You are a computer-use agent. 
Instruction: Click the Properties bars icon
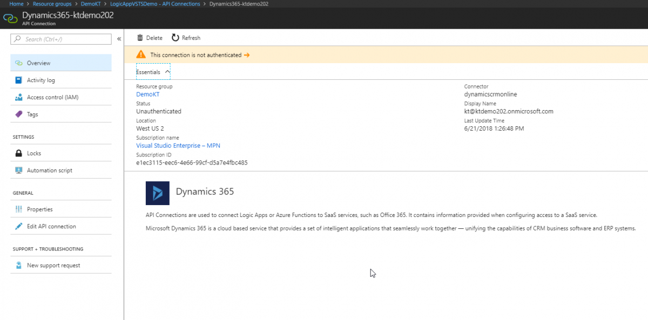pyautogui.click(x=19, y=209)
